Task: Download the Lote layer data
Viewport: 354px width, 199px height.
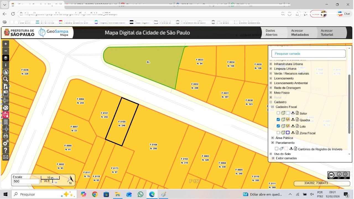Action: pyautogui.click(x=293, y=126)
